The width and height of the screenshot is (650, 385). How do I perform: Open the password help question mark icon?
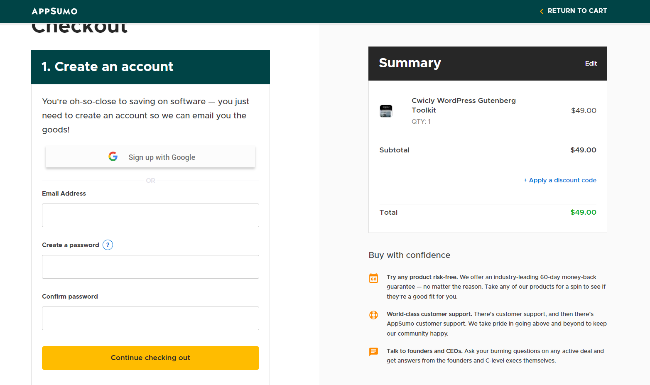pyautogui.click(x=108, y=245)
